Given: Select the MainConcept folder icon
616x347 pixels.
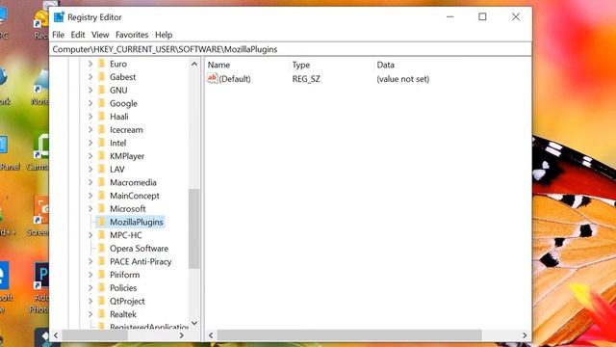Looking at the screenshot, I should click(101, 196).
